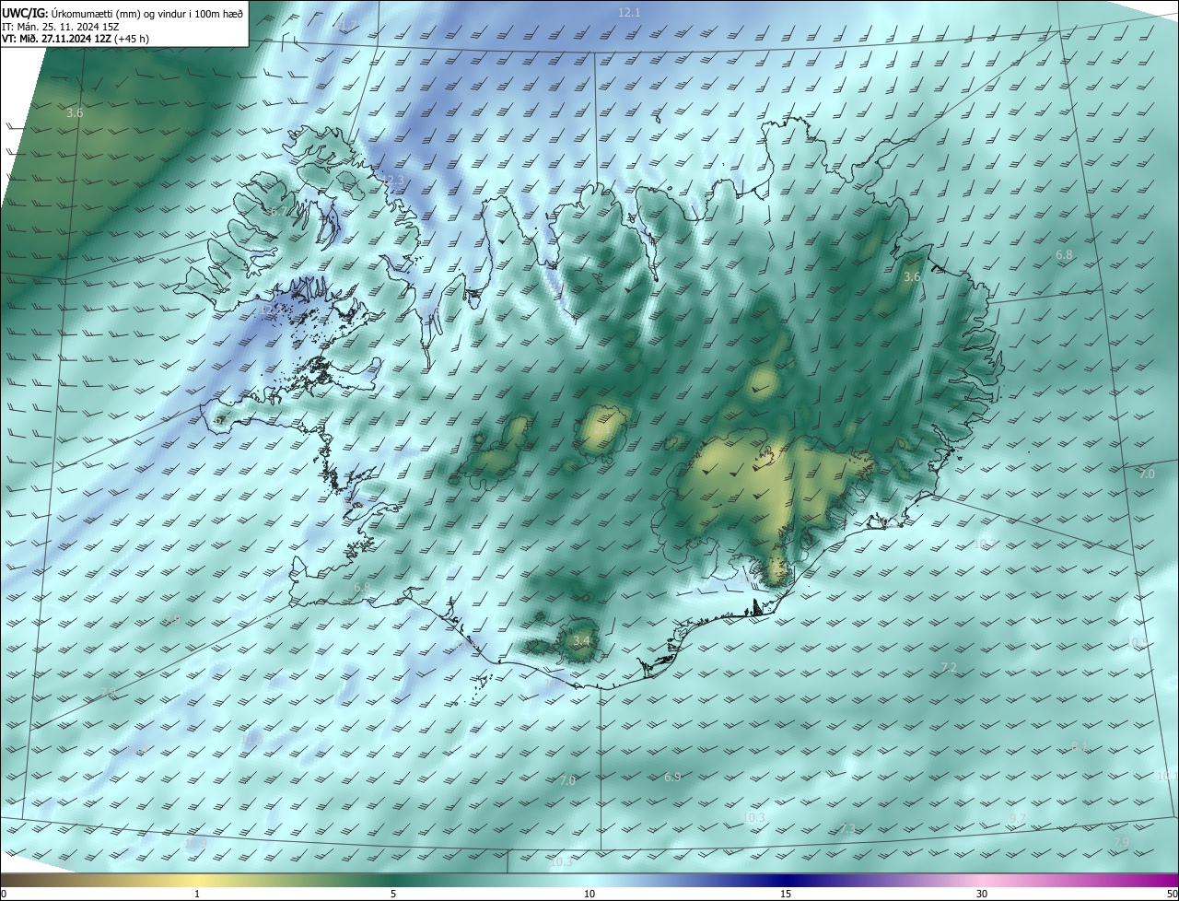Click the 12.1 value at the top edge

[x=629, y=12]
